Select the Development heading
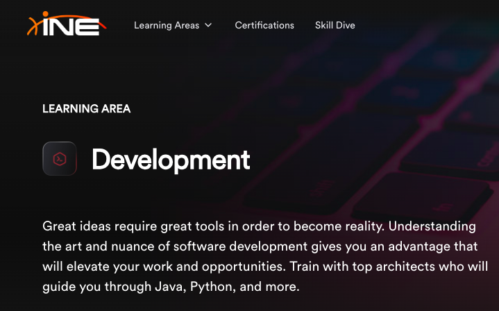This screenshot has height=311, width=499. (x=171, y=160)
